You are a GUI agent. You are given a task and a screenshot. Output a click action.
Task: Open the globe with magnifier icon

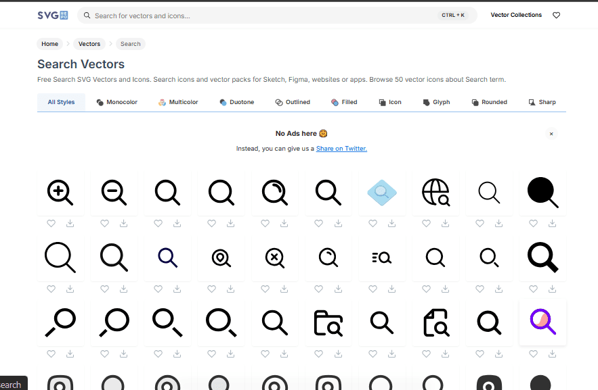pos(435,193)
